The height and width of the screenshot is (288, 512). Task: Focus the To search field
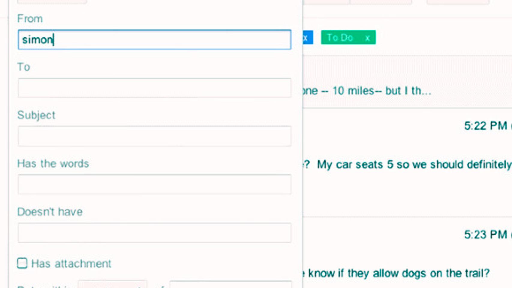click(x=154, y=88)
